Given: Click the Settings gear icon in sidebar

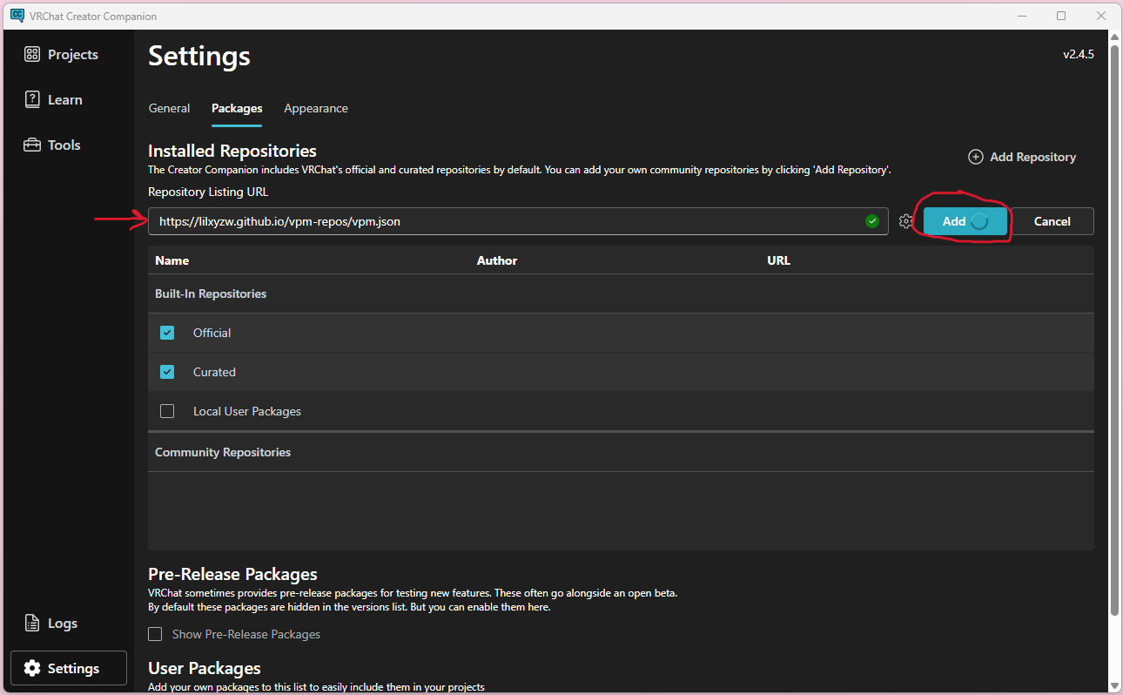Looking at the screenshot, I should coord(32,668).
